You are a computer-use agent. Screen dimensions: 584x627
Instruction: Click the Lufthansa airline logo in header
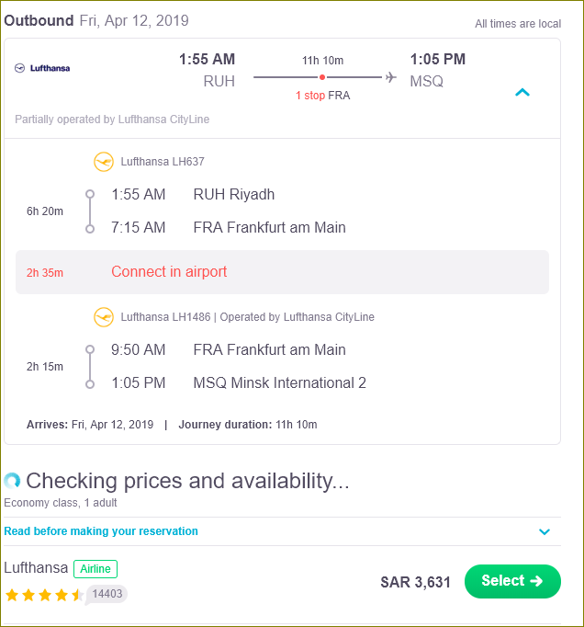[43, 68]
